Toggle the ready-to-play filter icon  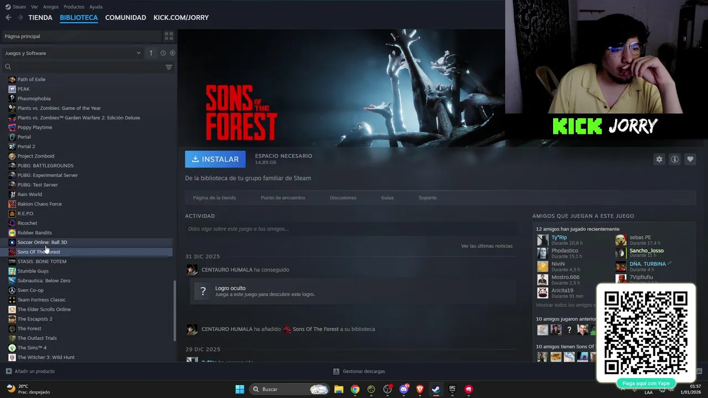pos(173,53)
